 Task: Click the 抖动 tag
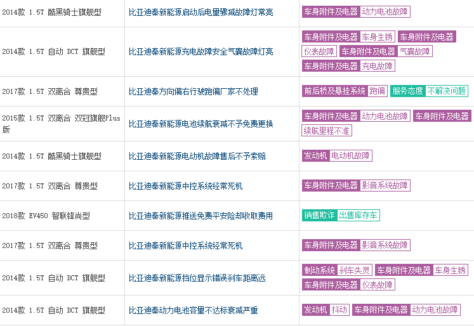coord(339,310)
